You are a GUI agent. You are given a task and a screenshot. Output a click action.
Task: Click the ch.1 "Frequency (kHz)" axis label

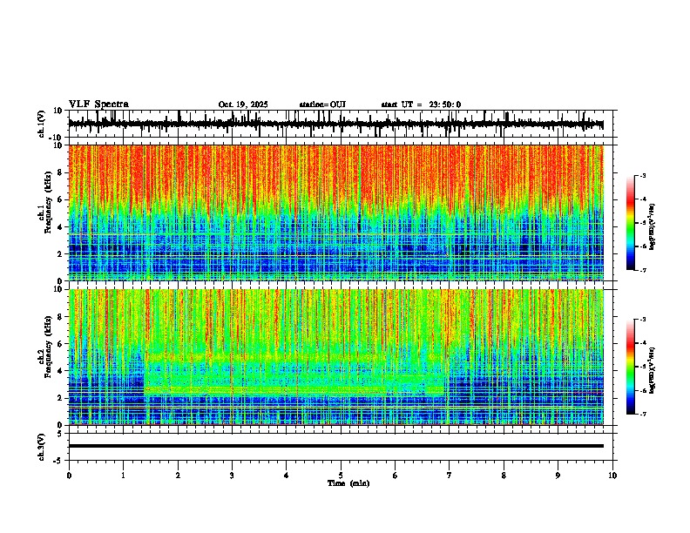(48, 203)
